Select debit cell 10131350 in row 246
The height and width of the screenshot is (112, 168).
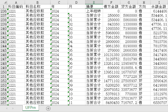112,55
